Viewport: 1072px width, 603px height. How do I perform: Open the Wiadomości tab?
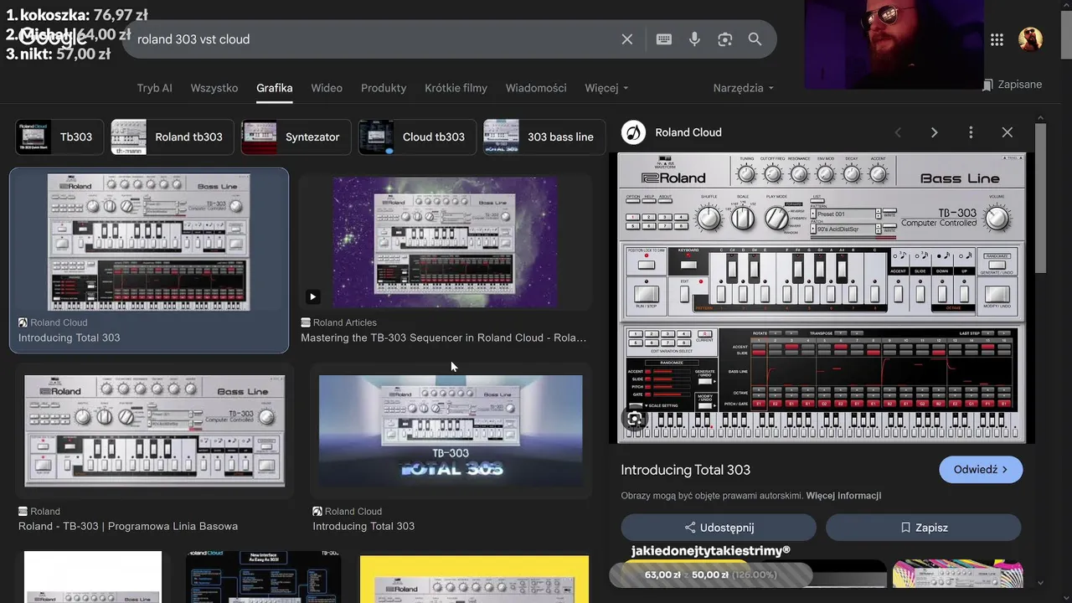click(536, 88)
